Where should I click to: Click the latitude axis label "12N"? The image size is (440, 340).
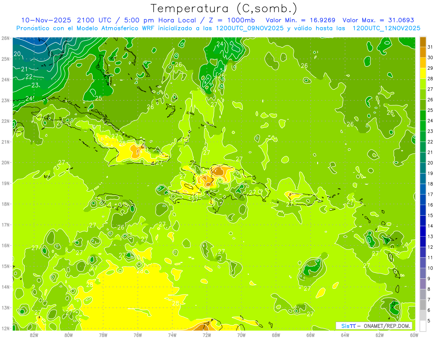(5, 328)
